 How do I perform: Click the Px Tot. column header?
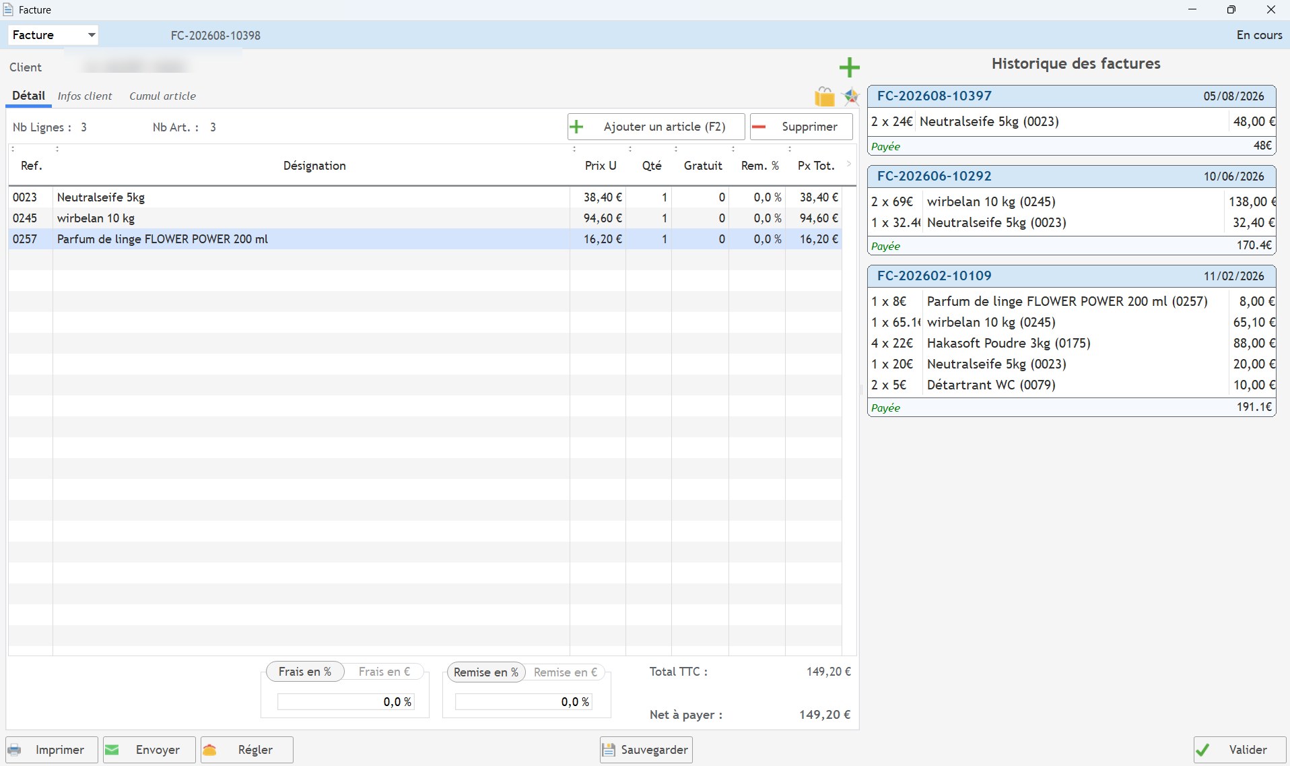pyautogui.click(x=815, y=166)
